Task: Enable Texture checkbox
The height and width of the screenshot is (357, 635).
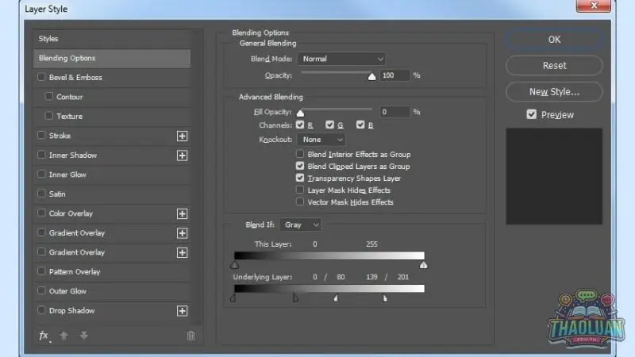Action: point(48,116)
